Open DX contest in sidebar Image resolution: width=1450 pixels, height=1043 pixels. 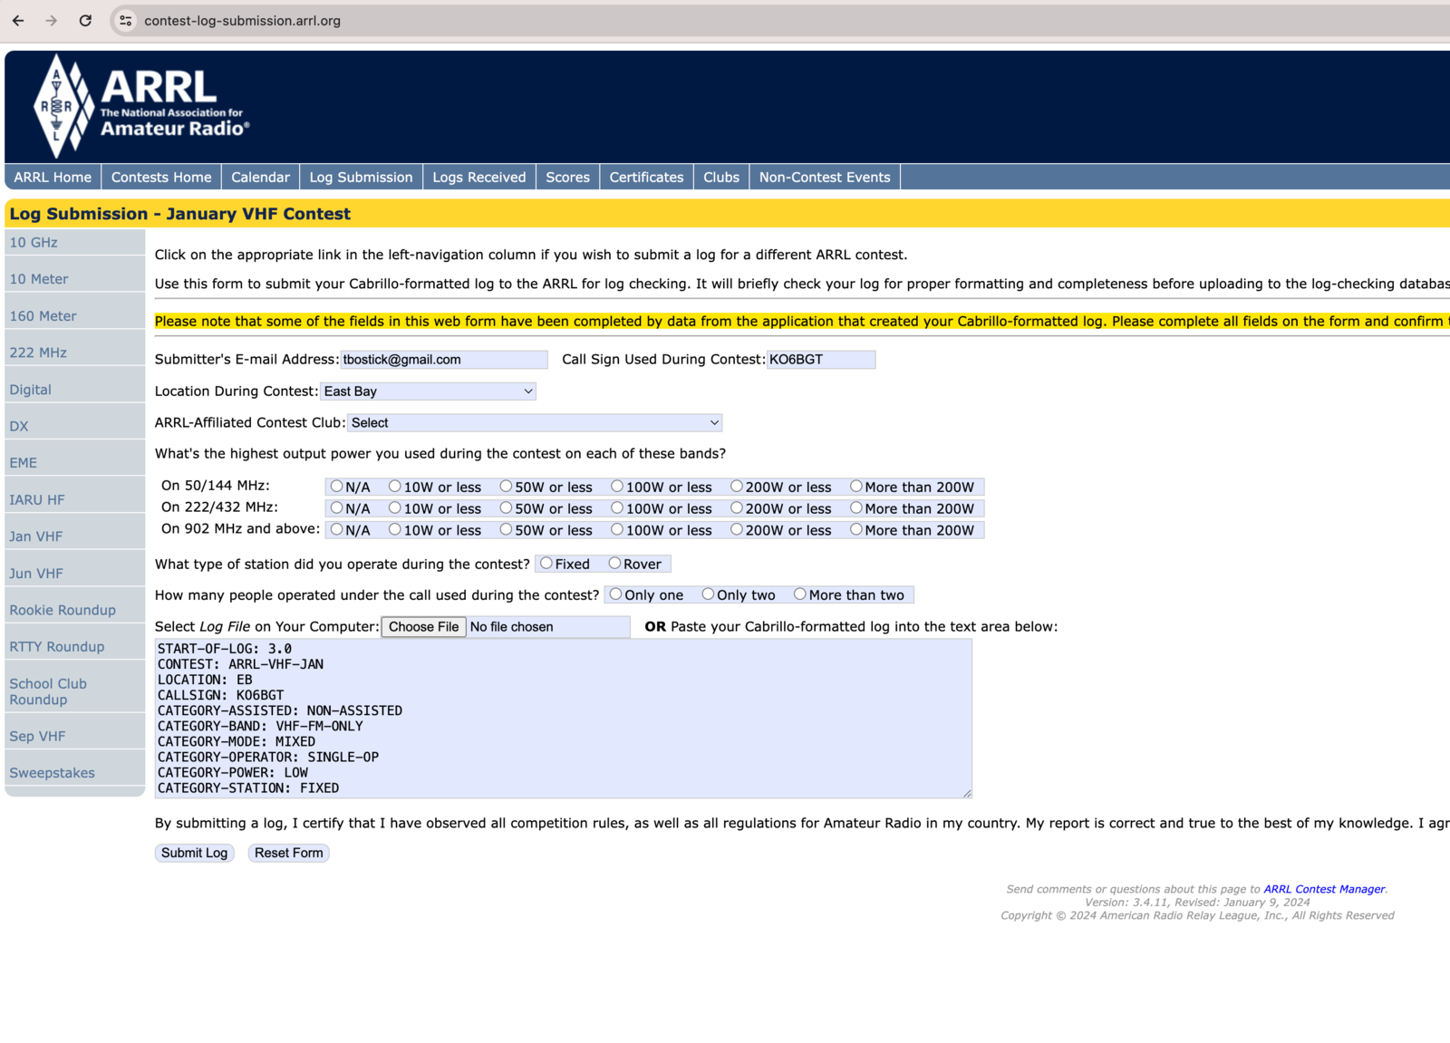pos(19,426)
